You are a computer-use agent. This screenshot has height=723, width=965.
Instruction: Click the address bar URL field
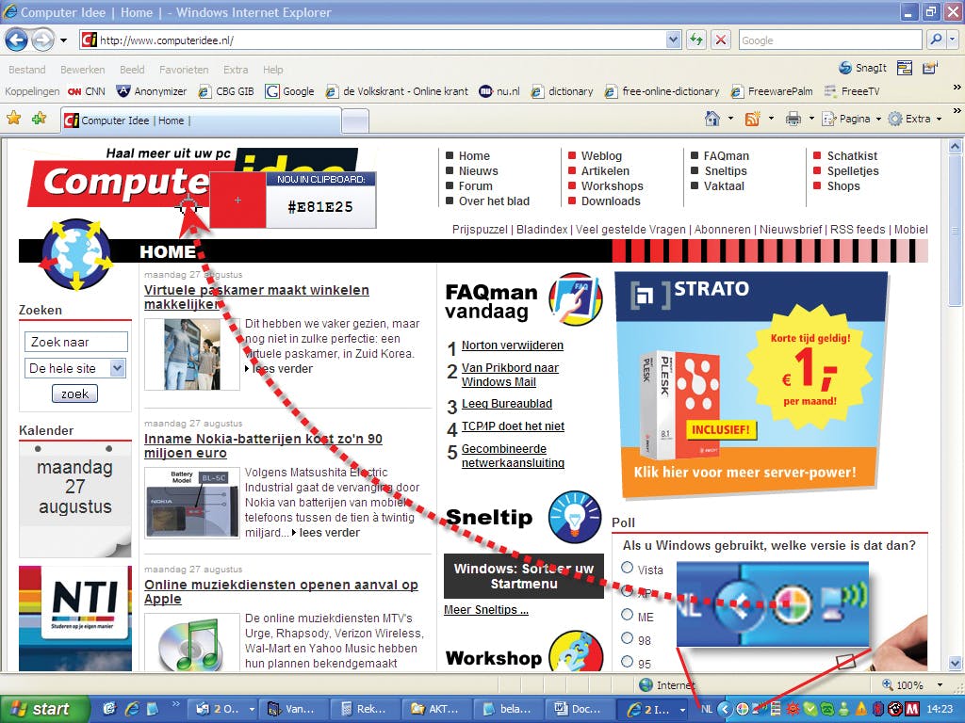point(373,40)
